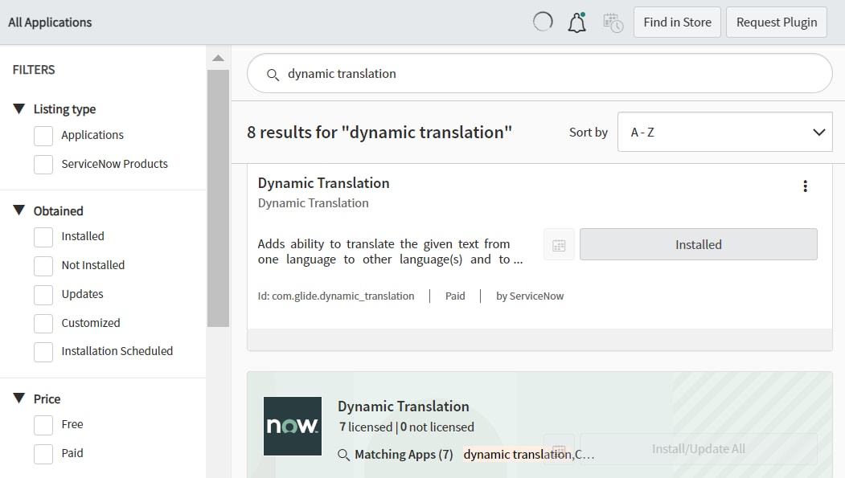Check the Free price filter
845x478 pixels.
[43, 425]
